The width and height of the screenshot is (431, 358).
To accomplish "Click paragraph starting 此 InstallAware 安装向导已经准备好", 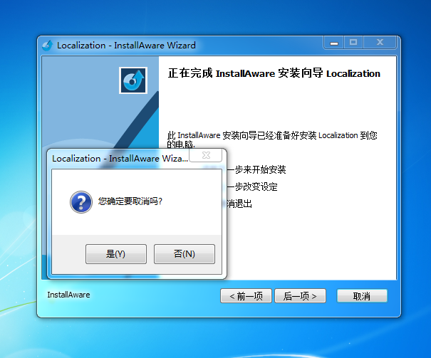I will 272,139.
